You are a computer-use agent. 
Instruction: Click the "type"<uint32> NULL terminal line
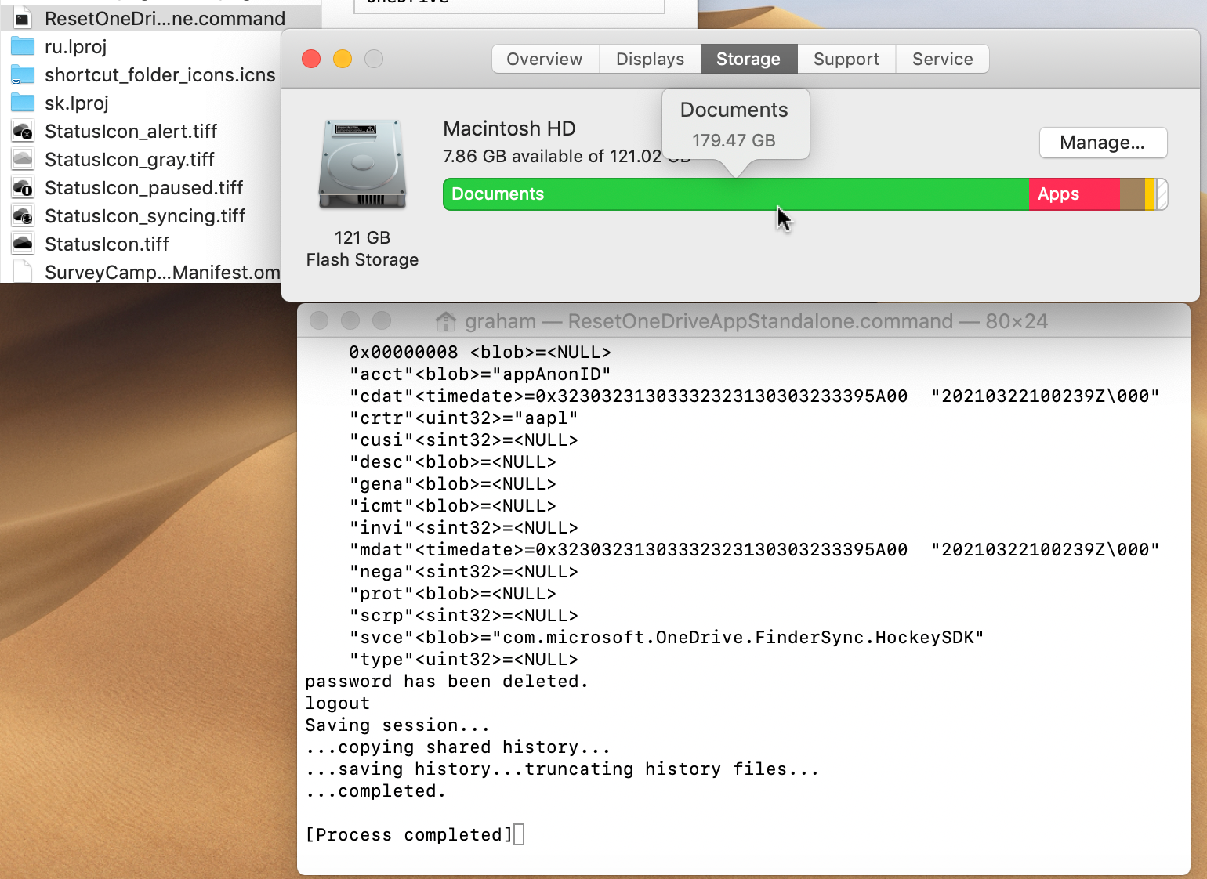click(463, 660)
